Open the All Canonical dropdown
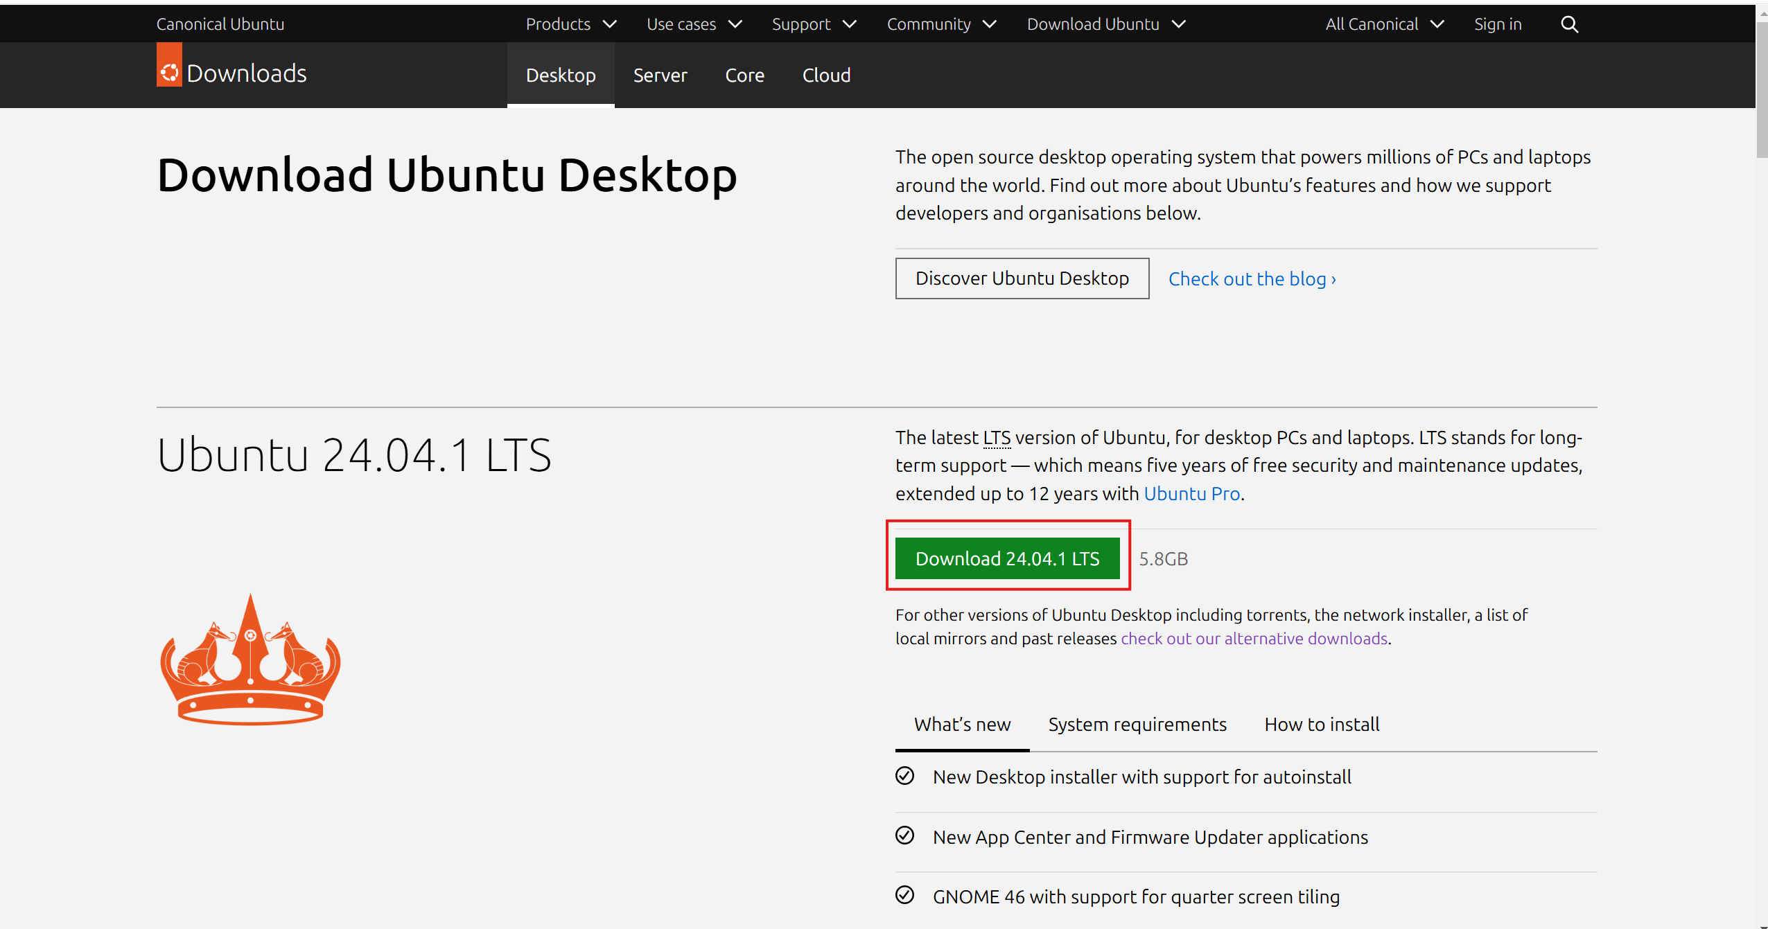This screenshot has width=1768, height=929. (1384, 25)
